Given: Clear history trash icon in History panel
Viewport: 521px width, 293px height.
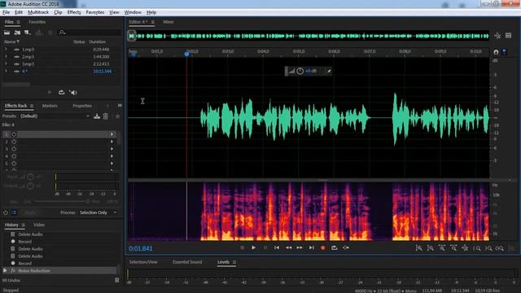Looking at the screenshot, I should click(117, 280).
